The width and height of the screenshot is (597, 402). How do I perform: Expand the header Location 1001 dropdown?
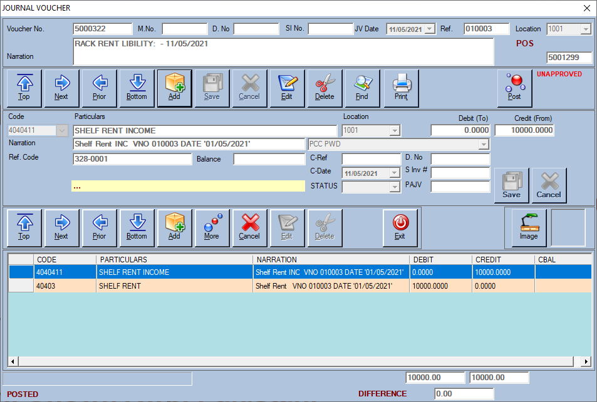coord(586,29)
